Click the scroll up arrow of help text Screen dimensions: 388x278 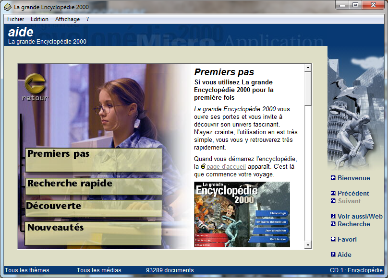308,68
